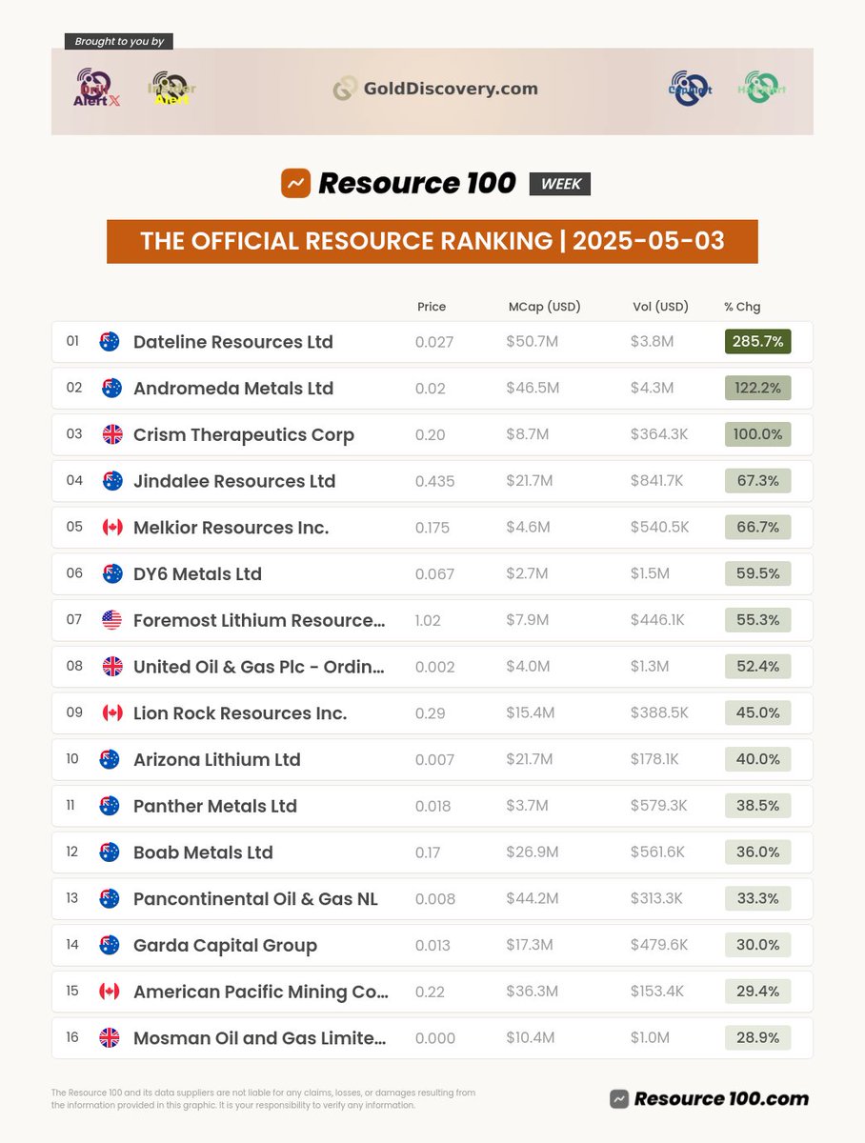Image resolution: width=865 pixels, height=1143 pixels.
Task: Click the Official Resource Ranking orange banner
Action: (x=432, y=241)
